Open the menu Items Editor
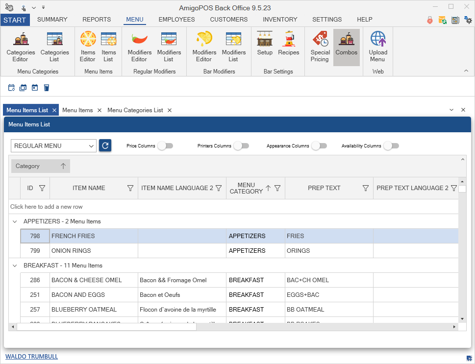The image size is (475, 364). (x=88, y=47)
